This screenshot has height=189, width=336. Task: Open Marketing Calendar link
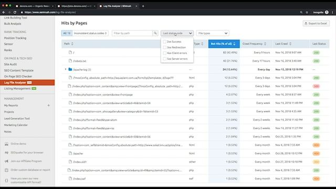pyautogui.click(x=16, y=125)
